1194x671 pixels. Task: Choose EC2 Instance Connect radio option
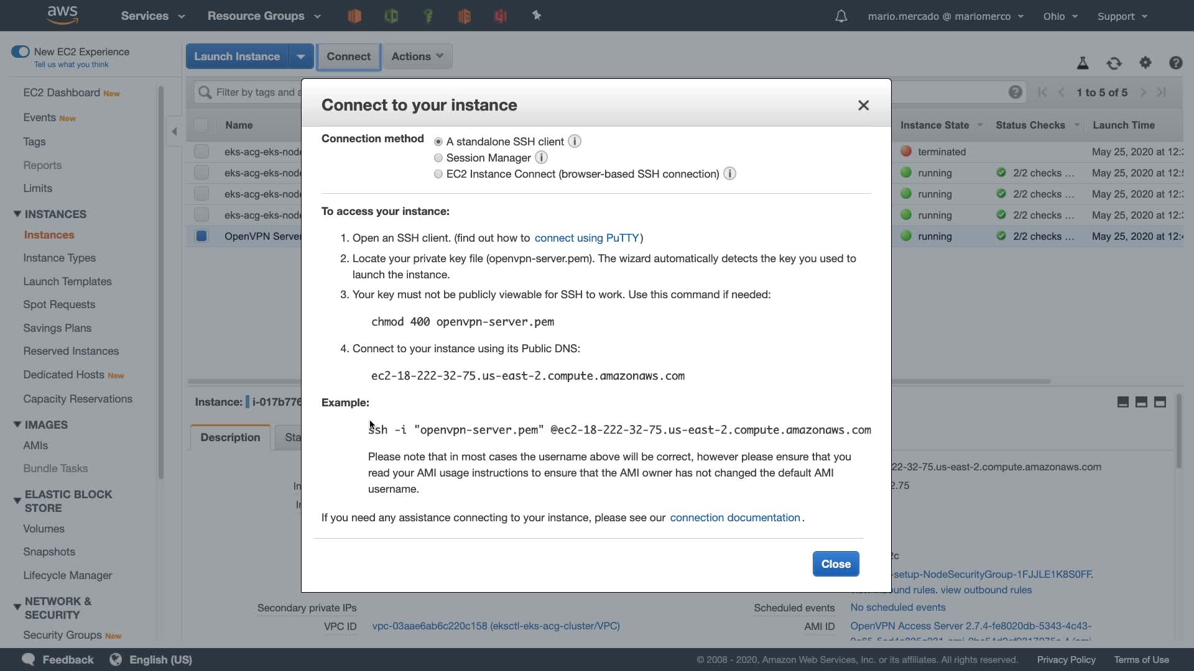click(x=438, y=175)
